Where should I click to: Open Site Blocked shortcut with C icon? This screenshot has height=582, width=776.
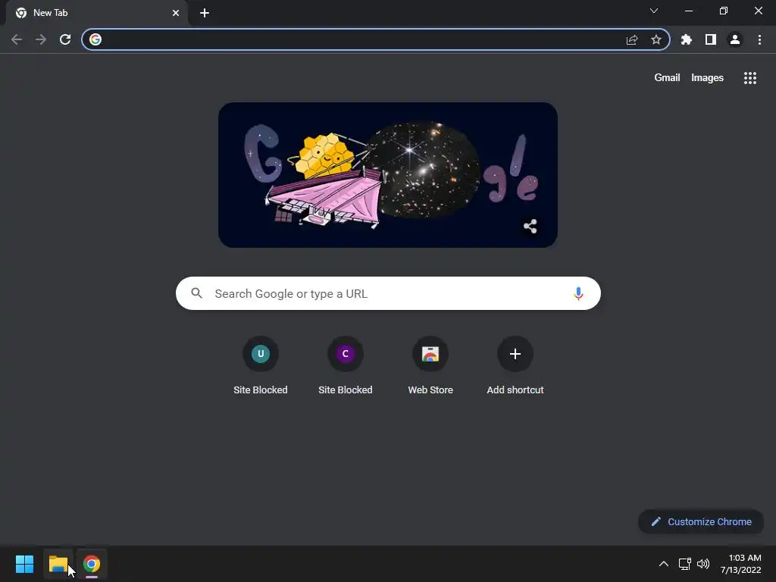pyautogui.click(x=346, y=366)
